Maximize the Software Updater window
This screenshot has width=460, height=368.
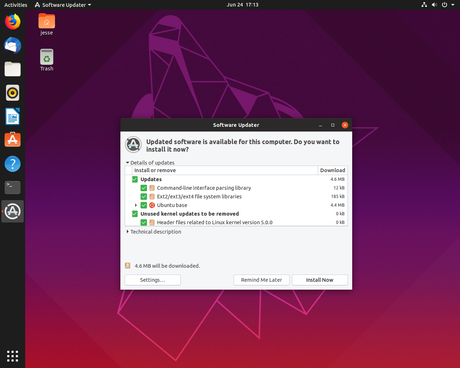(333, 125)
